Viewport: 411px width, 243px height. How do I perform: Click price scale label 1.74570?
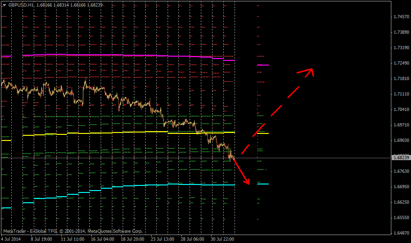click(x=401, y=17)
